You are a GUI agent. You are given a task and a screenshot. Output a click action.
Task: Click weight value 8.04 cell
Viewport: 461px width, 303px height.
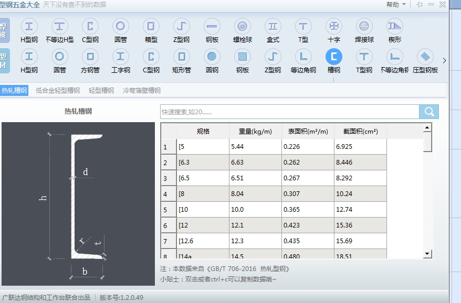(x=256, y=194)
